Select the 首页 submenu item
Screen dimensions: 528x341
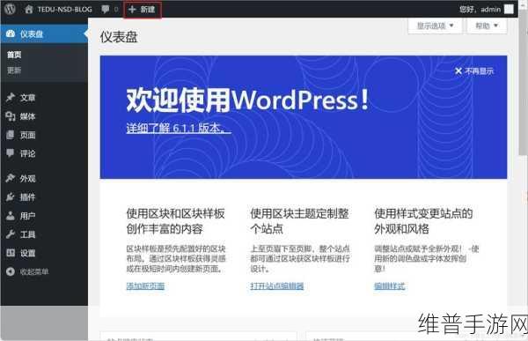coord(14,55)
